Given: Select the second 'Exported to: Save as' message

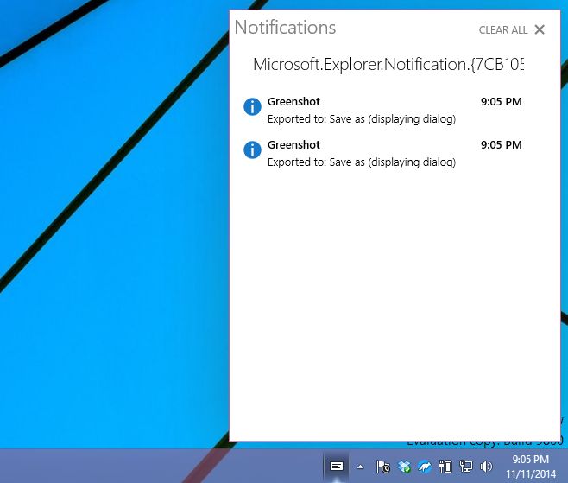Looking at the screenshot, I should click(x=361, y=162).
